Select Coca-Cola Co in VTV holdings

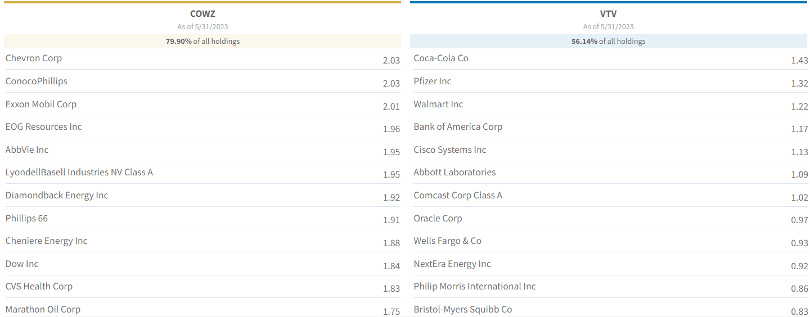tap(441, 58)
